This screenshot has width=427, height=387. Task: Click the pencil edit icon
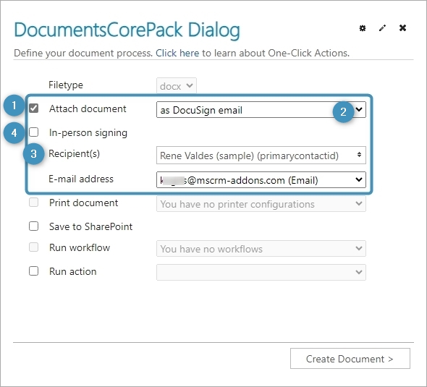pyautogui.click(x=382, y=28)
